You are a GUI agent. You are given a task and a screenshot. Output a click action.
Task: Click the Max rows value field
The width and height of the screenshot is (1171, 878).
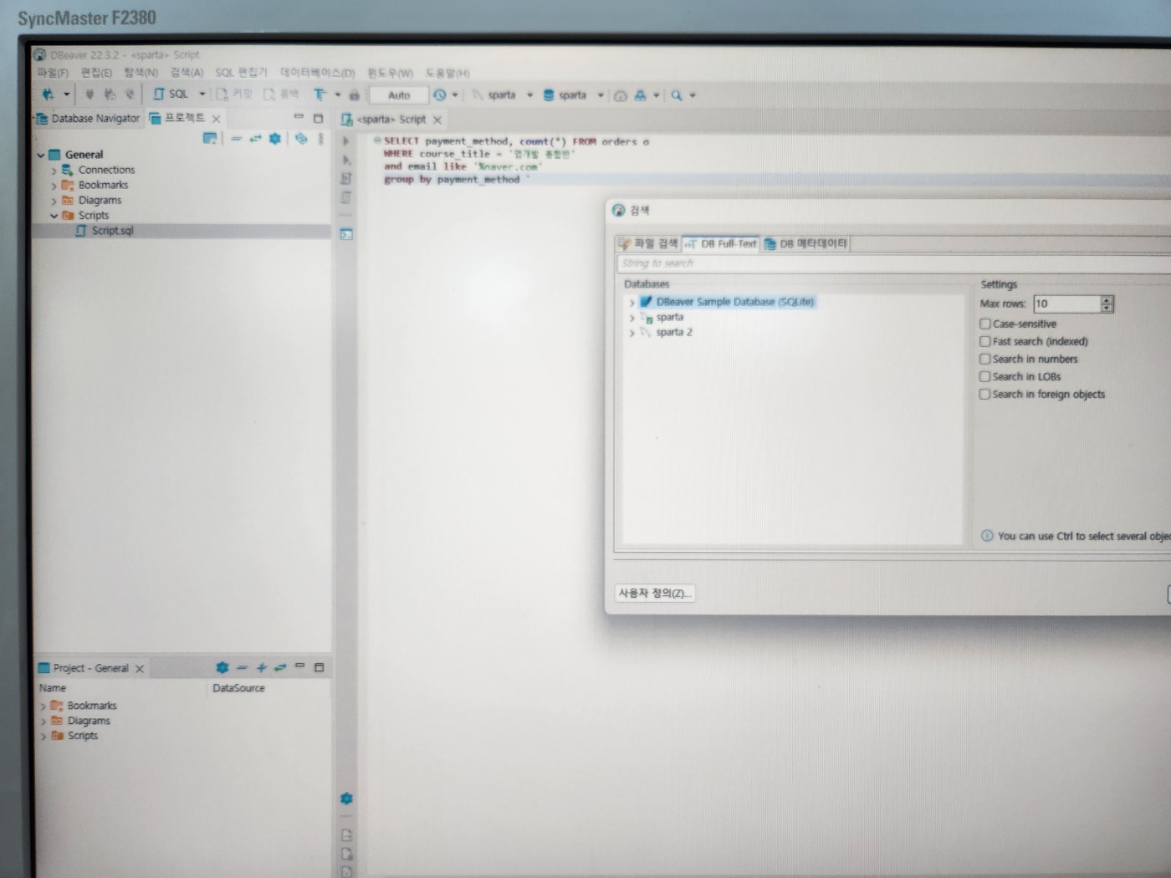pos(1066,304)
